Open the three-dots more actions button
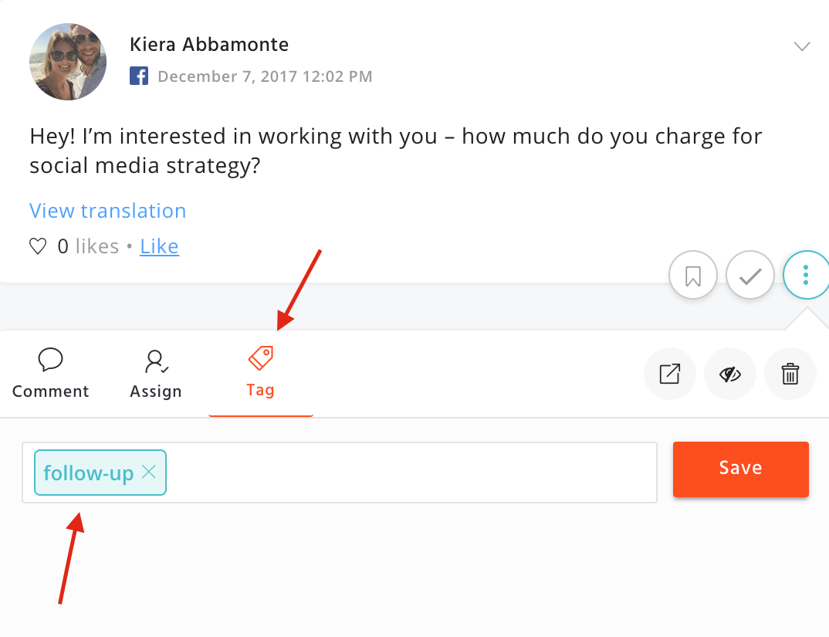The height and width of the screenshot is (637, 829). [806, 275]
